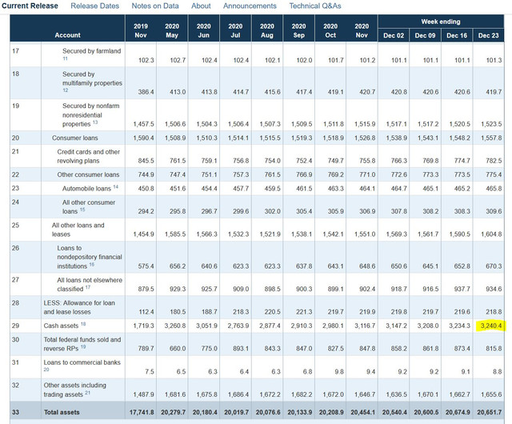Go to the About tab
The width and height of the screenshot is (512, 424).
[x=201, y=6]
